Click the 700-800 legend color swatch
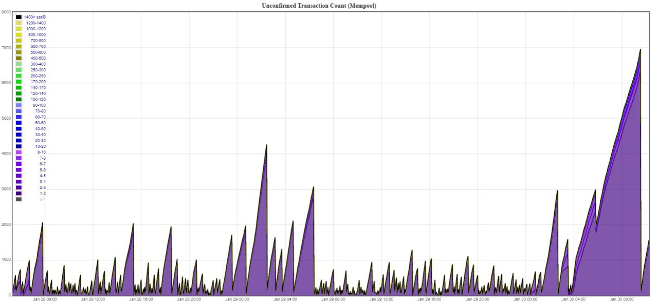 (x=19, y=41)
